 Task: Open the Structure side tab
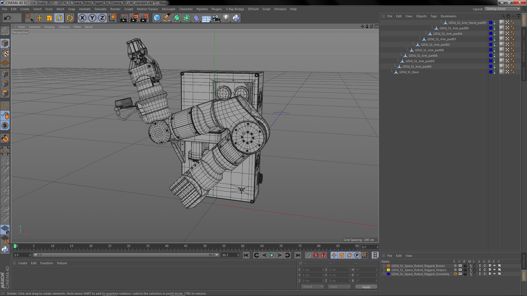(x=524, y=73)
